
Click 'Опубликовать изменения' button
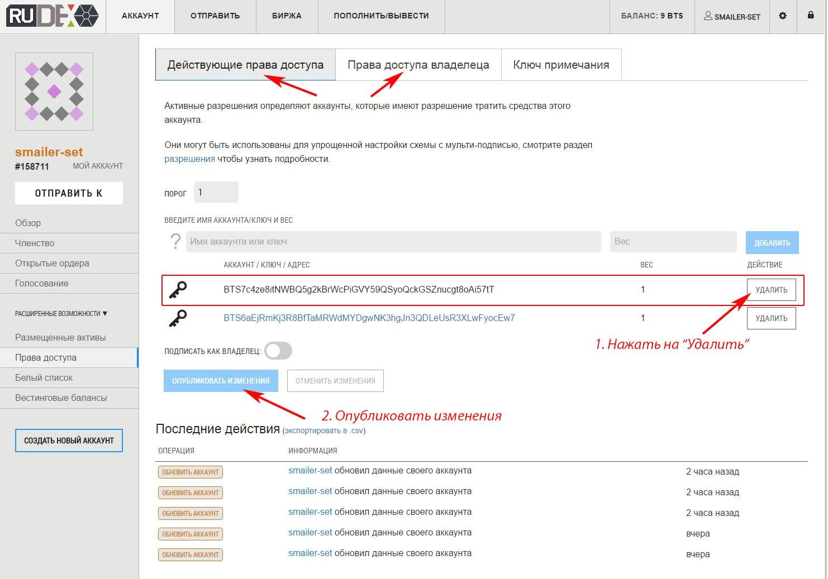tap(221, 381)
